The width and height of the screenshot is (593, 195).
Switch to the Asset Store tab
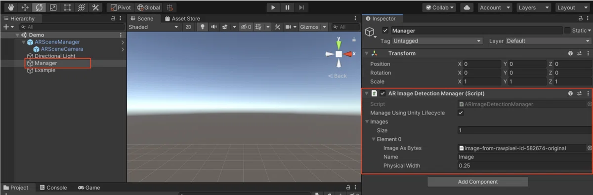[182, 18]
